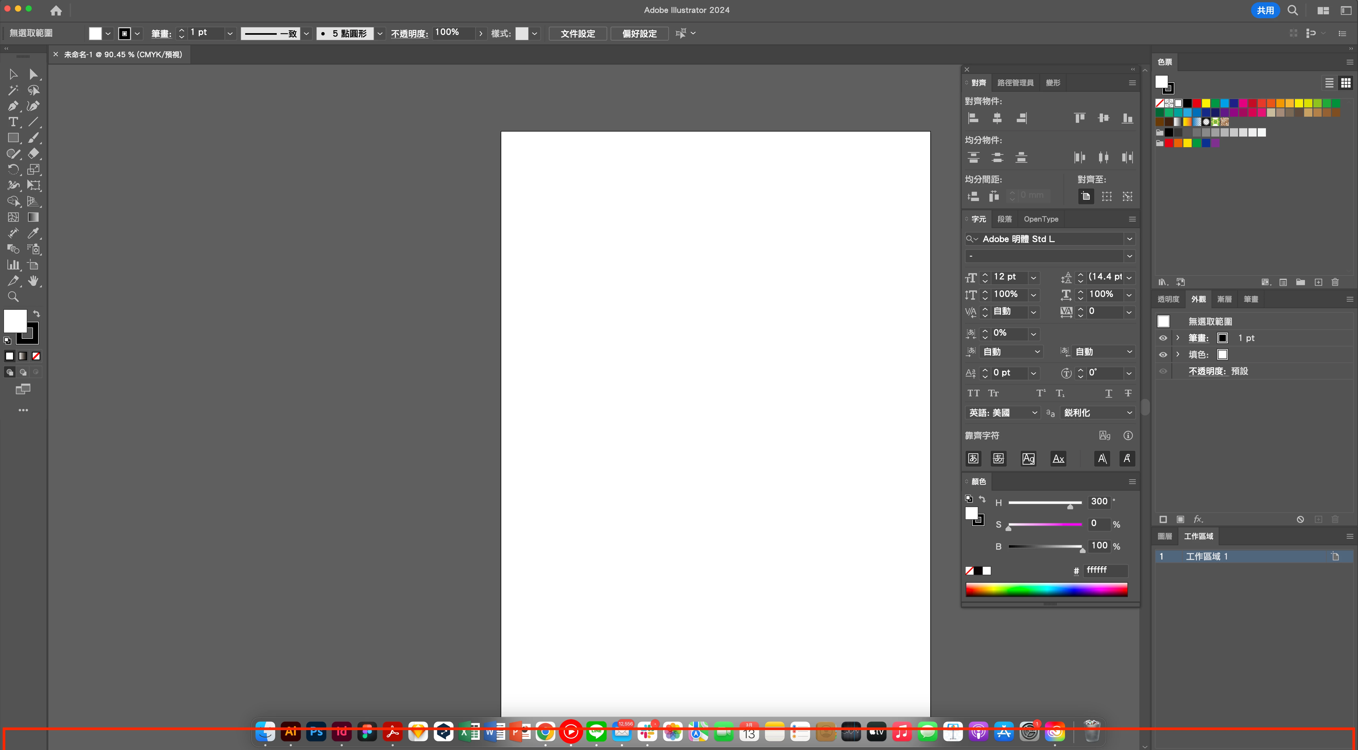Screen dimensions: 1358x750
Task: Toggle visibility of the stroke (筆畫) appearance row
Action: (1163, 338)
